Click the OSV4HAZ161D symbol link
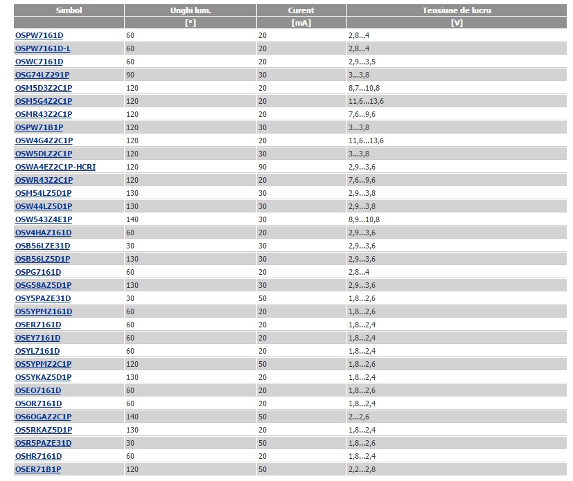The width and height of the screenshot is (573, 481). point(43,233)
